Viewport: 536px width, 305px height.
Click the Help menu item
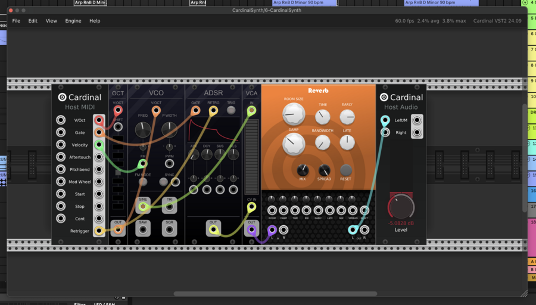tap(95, 21)
